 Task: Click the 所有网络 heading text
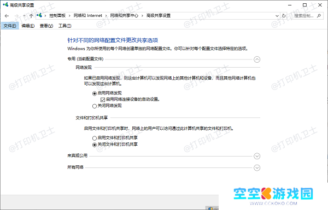click(x=75, y=167)
